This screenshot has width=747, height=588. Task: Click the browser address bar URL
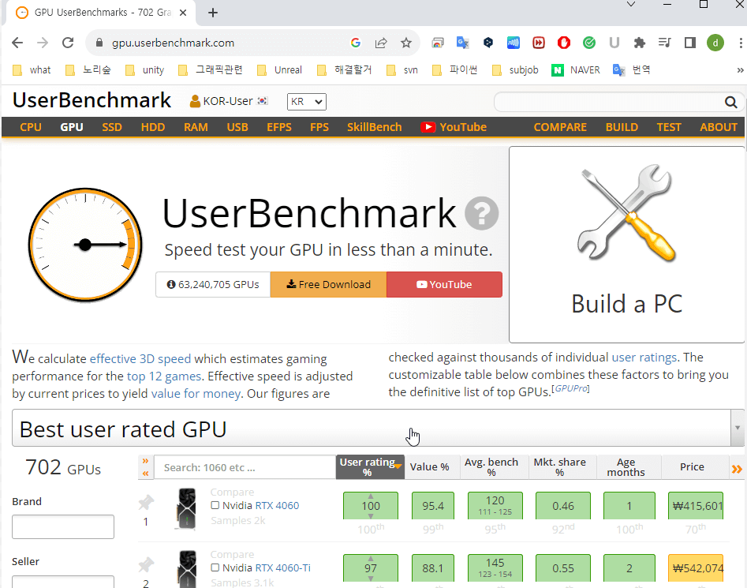pyautogui.click(x=173, y=43)
